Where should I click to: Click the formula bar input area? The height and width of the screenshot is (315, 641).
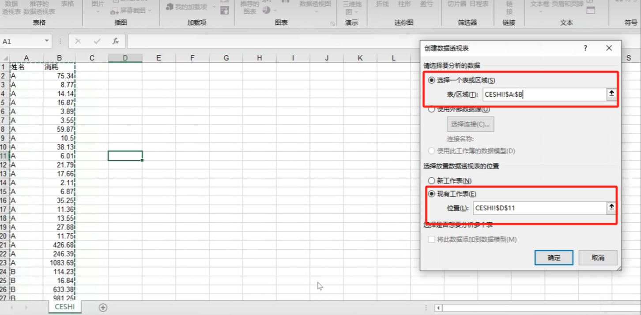pyautogui.click(x=383, y=41)
